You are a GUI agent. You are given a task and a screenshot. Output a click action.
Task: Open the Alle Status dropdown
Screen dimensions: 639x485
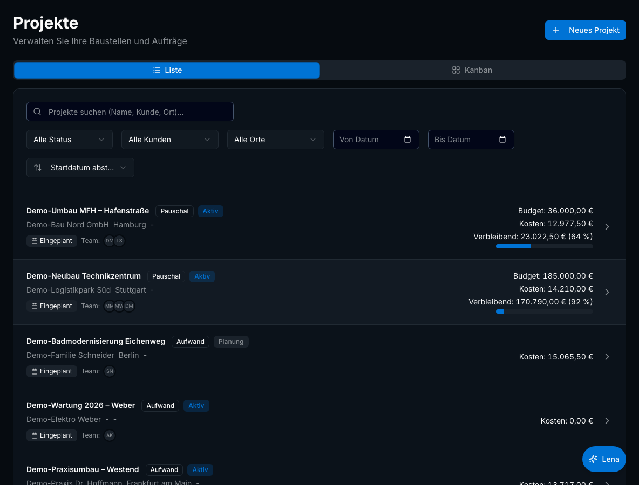coord(70,140)
